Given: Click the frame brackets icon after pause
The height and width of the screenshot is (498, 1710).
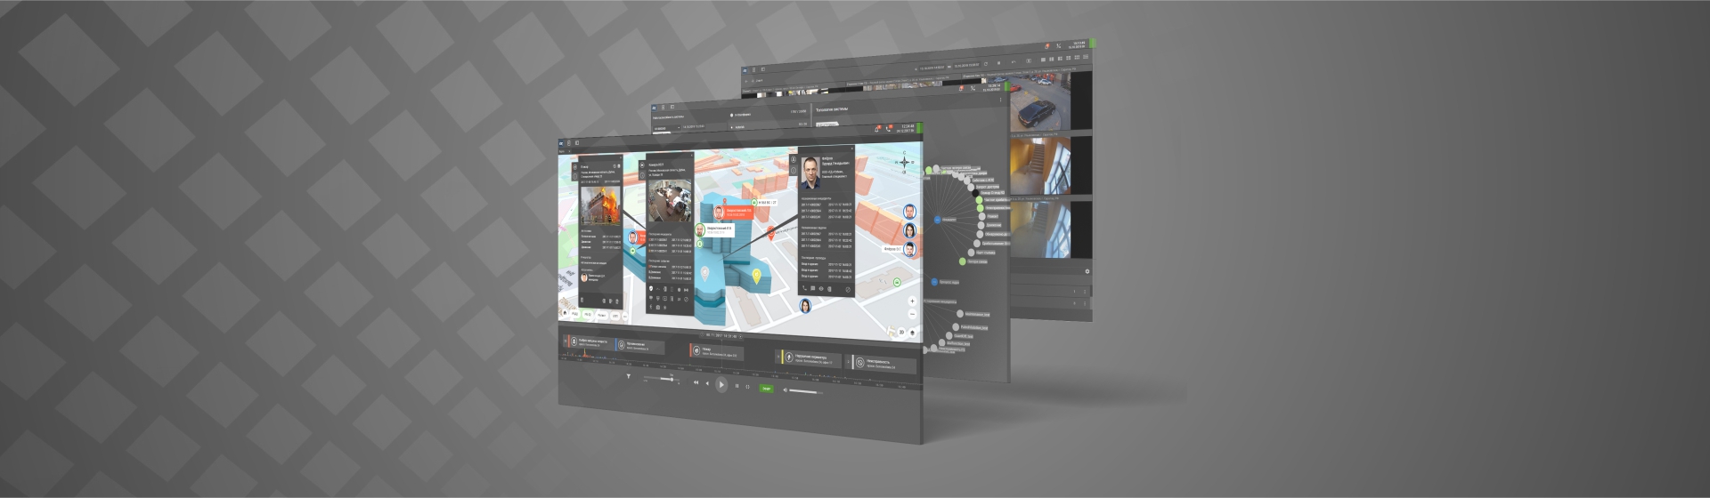Looking at the screenshot, I should point(747,387).
